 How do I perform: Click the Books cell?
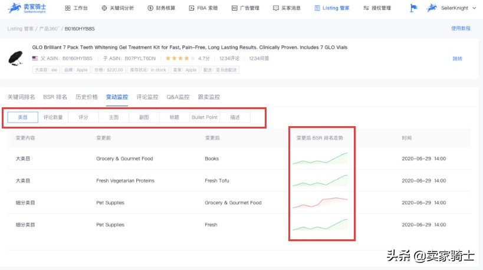[212, 159]
